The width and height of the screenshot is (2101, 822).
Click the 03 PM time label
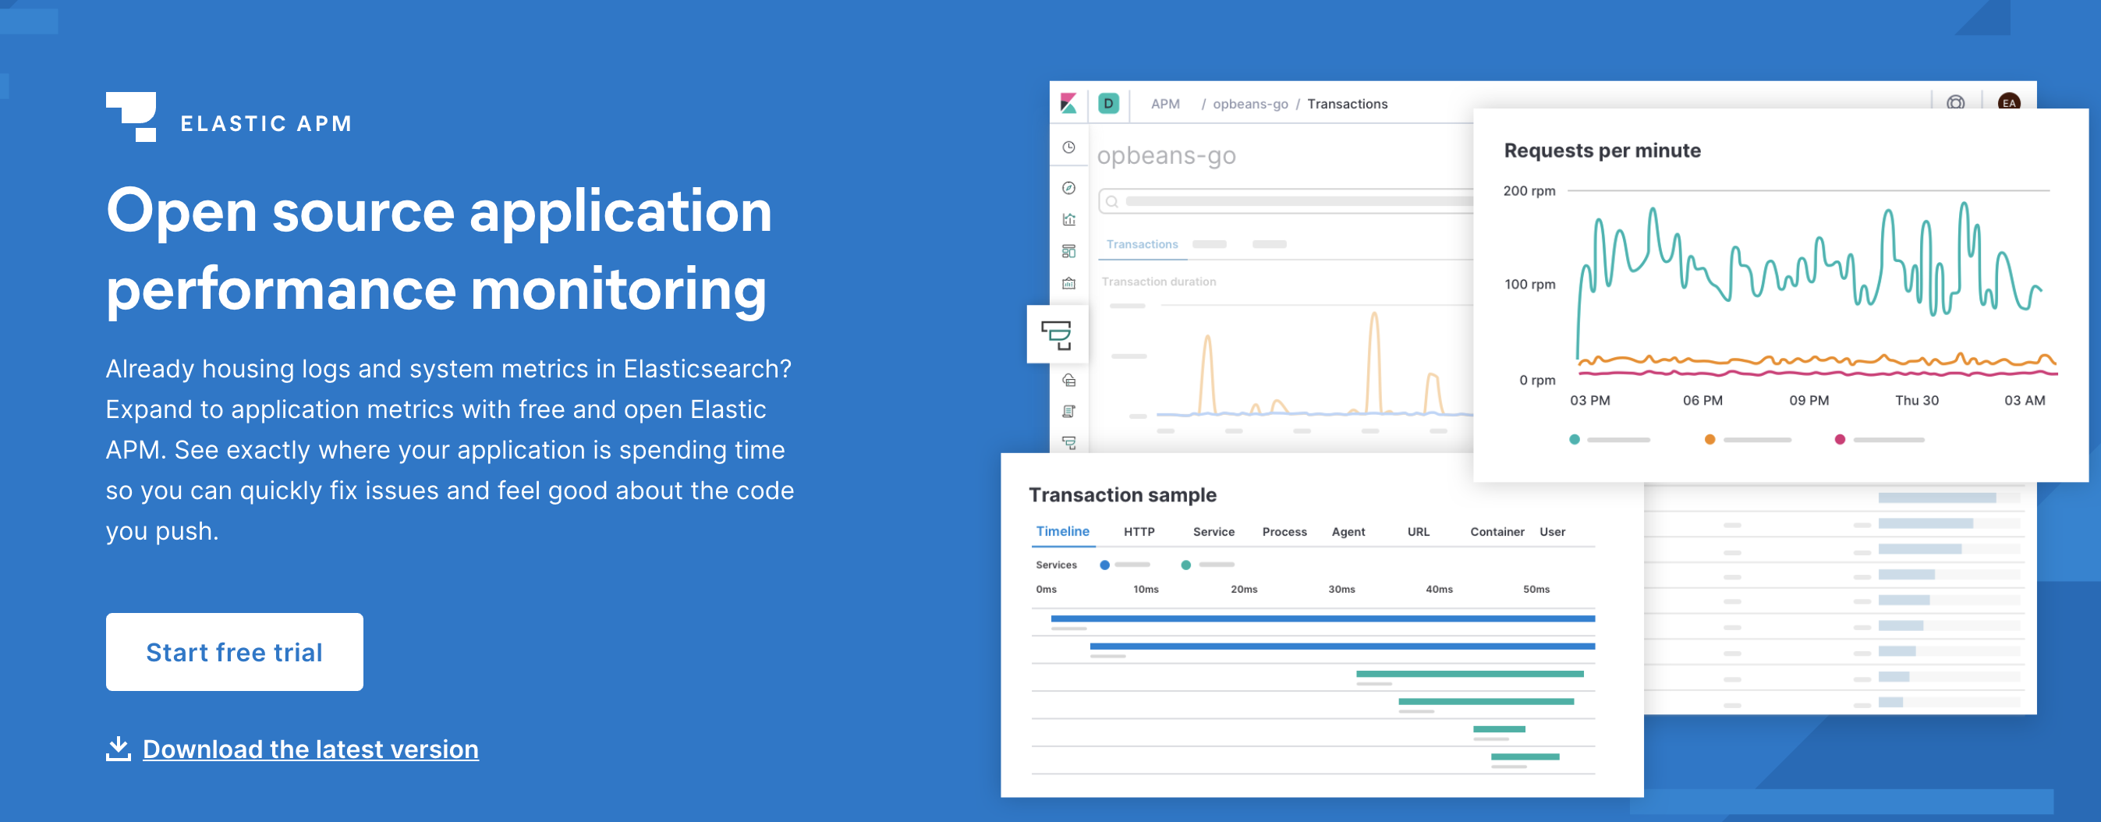click(1589, 400)
